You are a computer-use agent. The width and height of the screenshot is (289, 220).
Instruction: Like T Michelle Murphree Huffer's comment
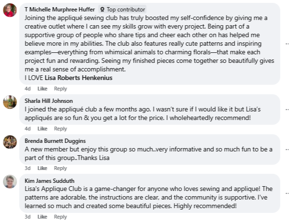click(x=42, y=89)
